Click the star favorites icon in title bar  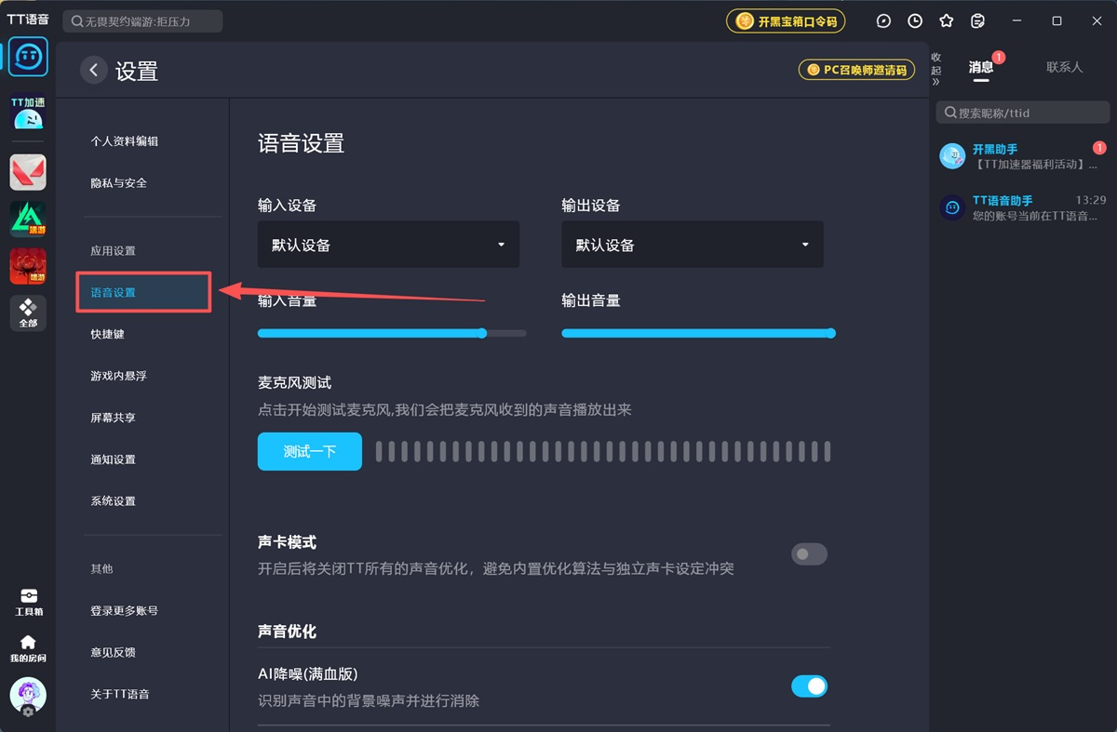[x=945, y=20]
